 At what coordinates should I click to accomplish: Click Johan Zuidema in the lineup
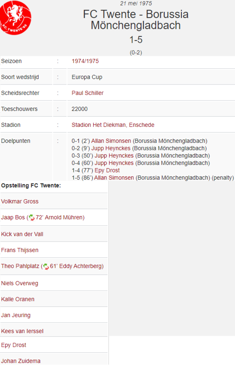(21, 361)
